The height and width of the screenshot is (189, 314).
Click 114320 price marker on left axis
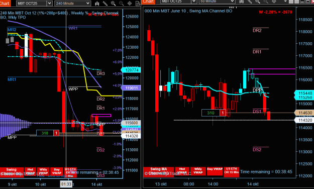click(x=131, y=136)
